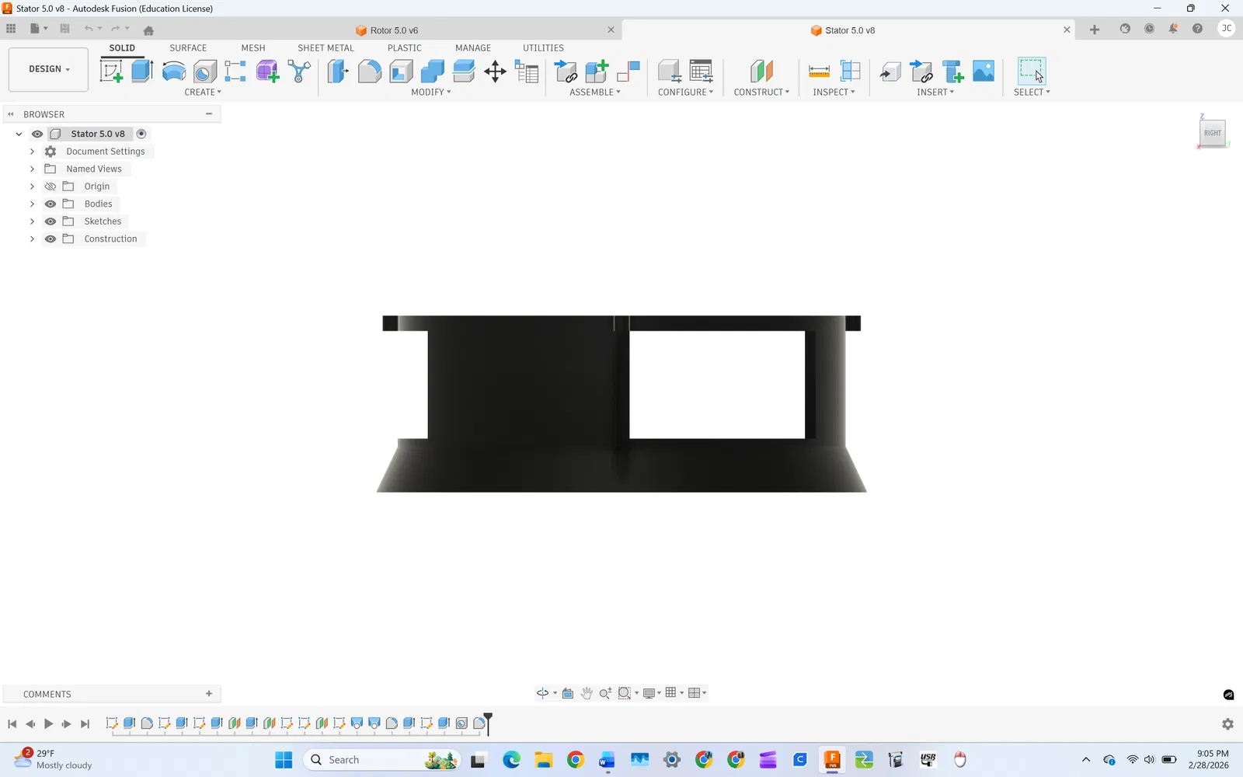Click the Look At icon
This screenshot has height=777, width=1243.
[568, 693]
